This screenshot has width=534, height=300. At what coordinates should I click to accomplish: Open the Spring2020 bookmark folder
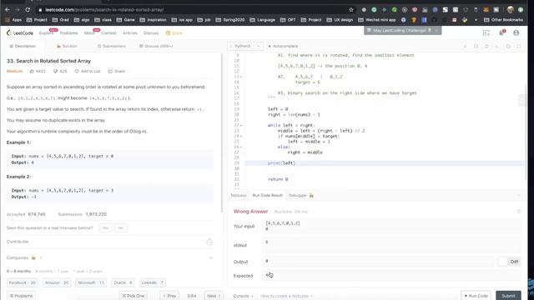coord(230,20)
